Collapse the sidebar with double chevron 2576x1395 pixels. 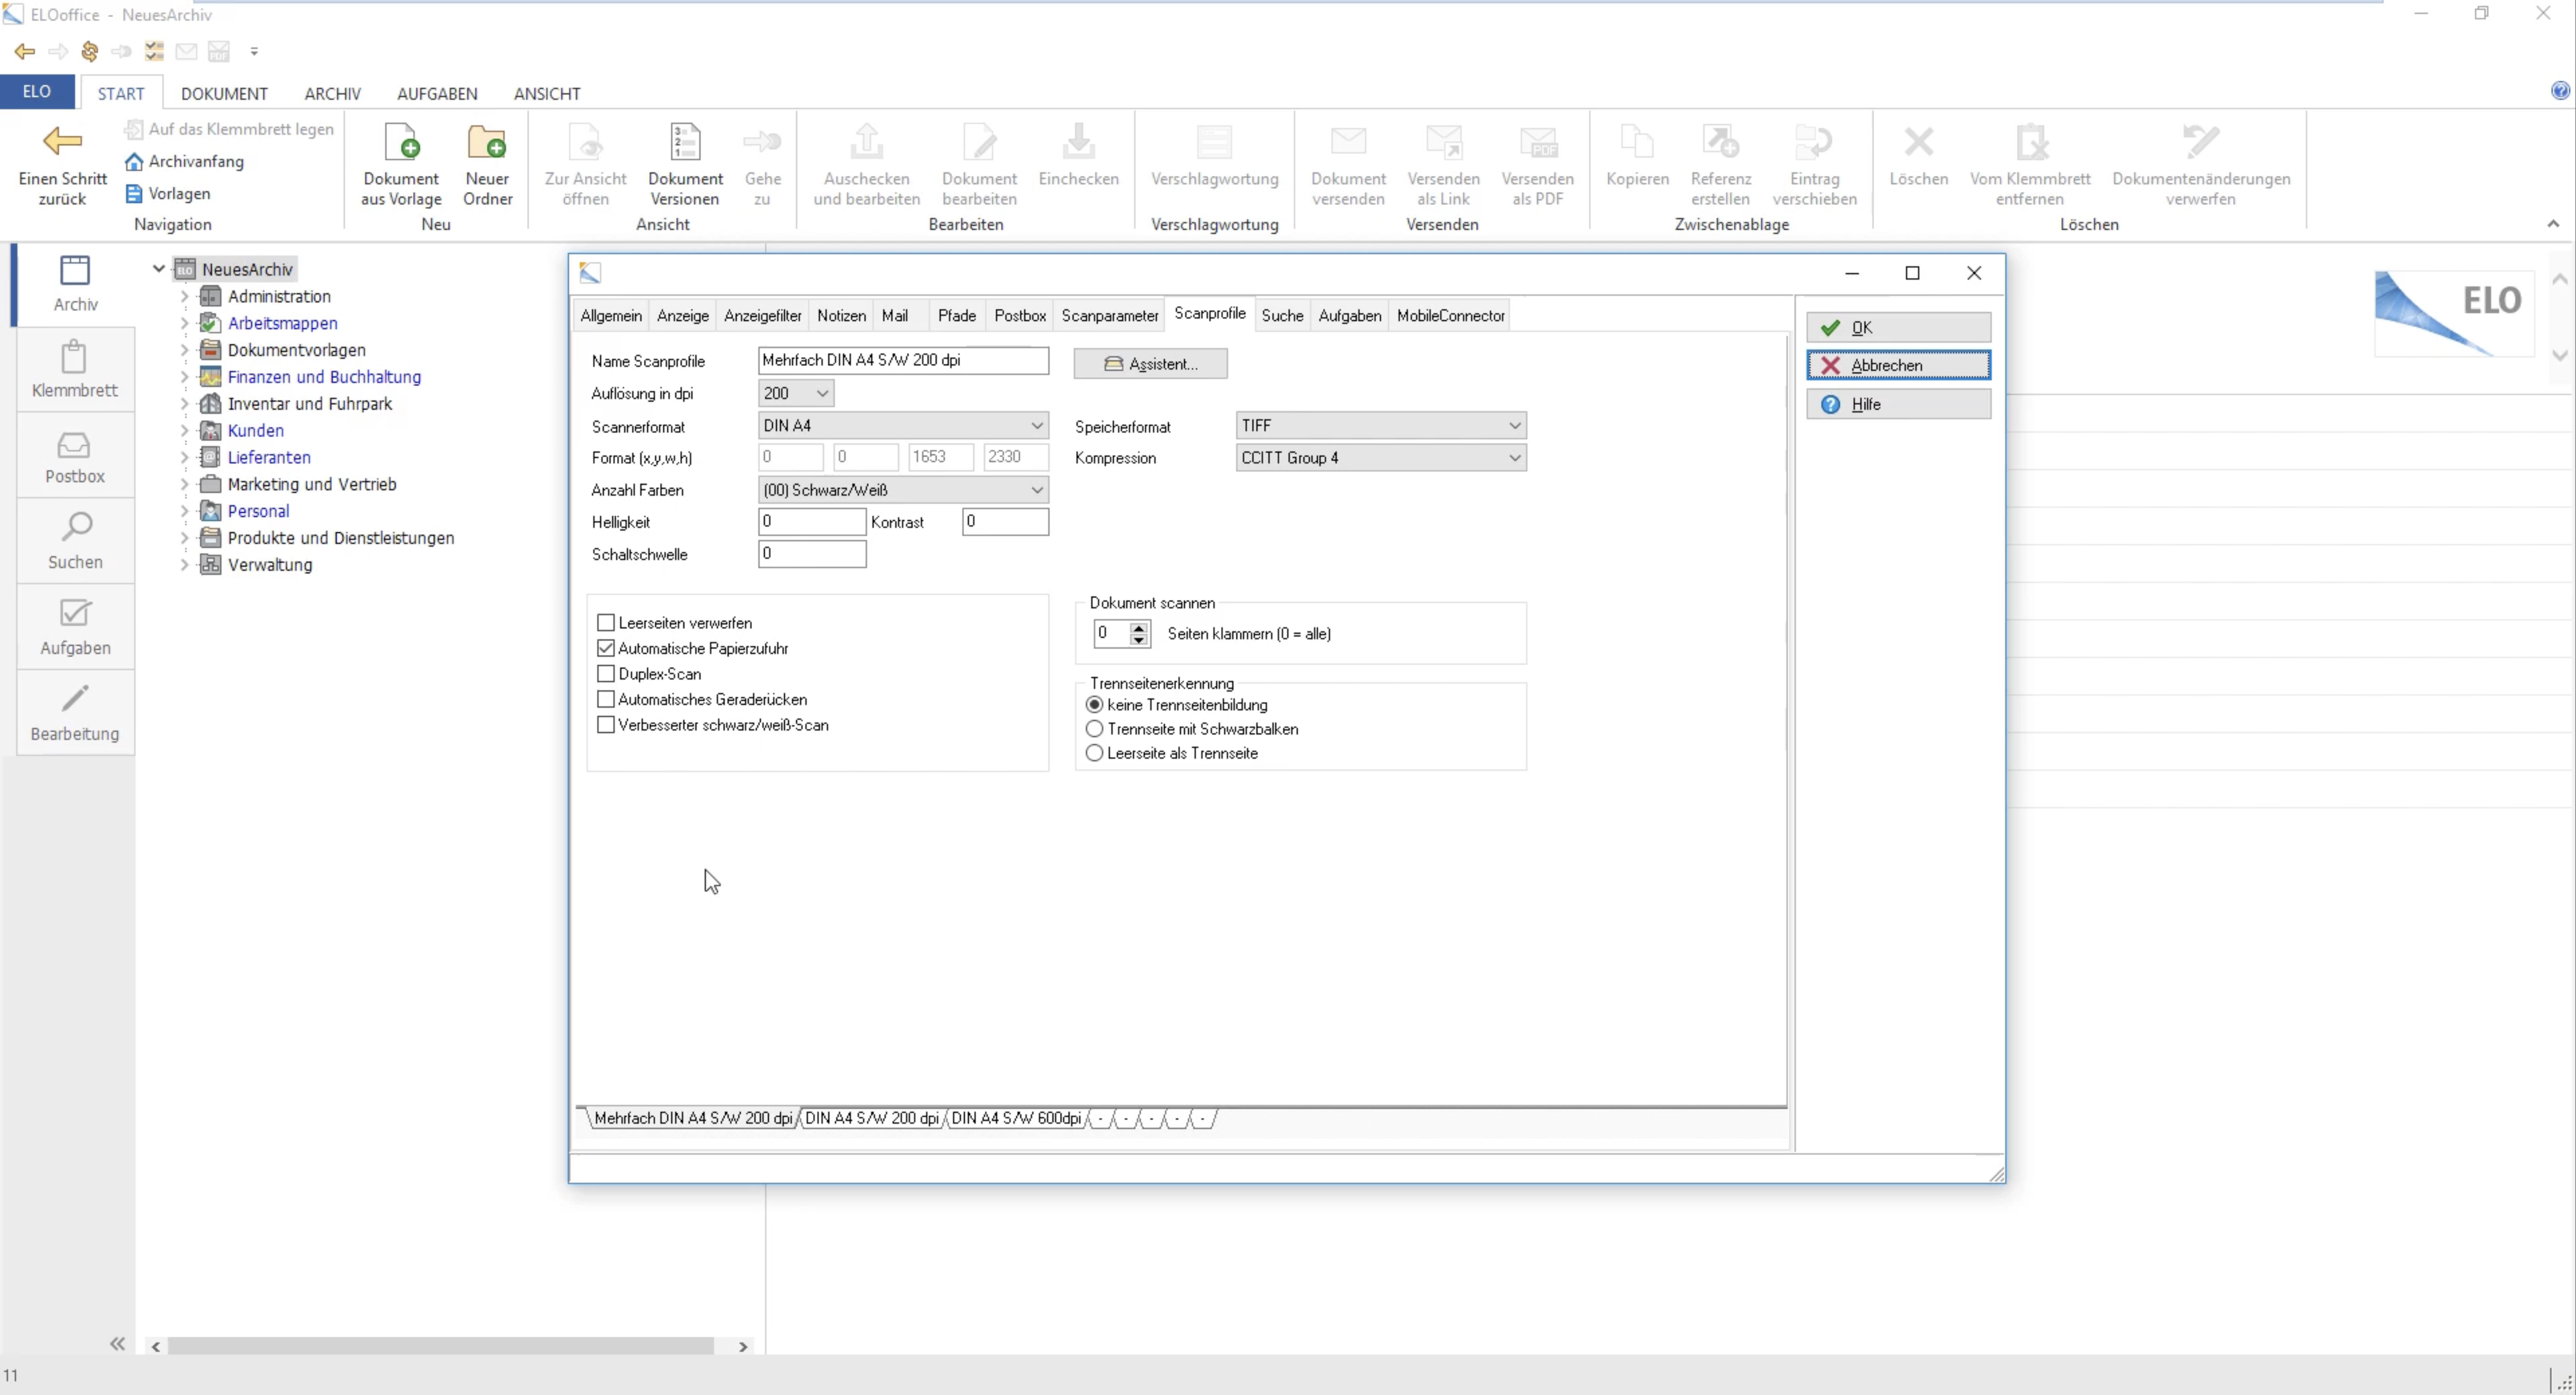click(117, 1343)
